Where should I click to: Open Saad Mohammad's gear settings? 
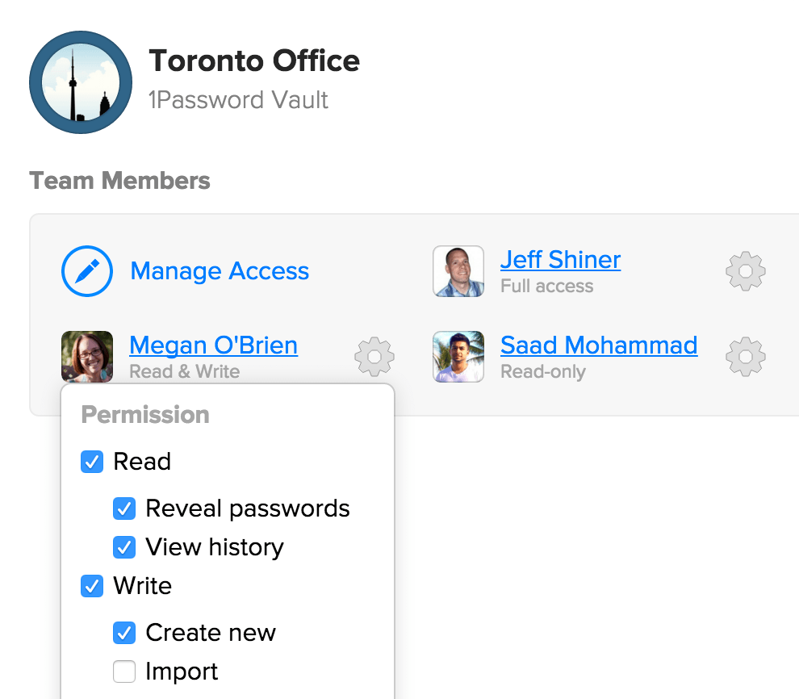(x=746, y=357)
